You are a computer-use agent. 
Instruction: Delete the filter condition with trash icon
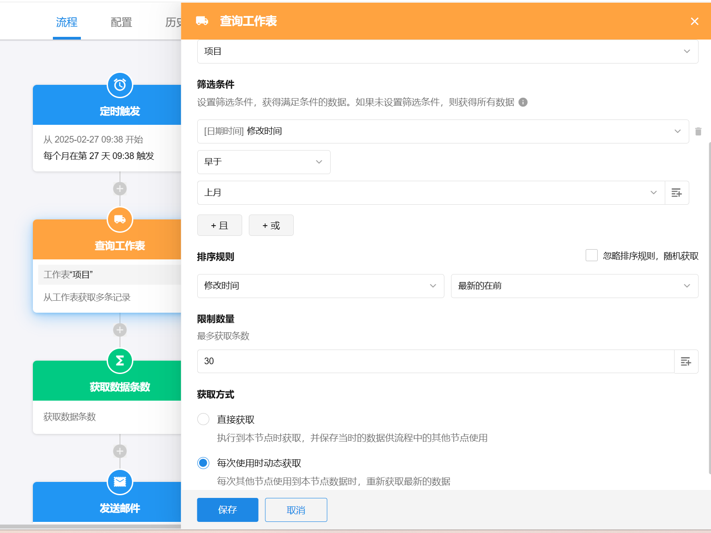[x=698, y=131]
